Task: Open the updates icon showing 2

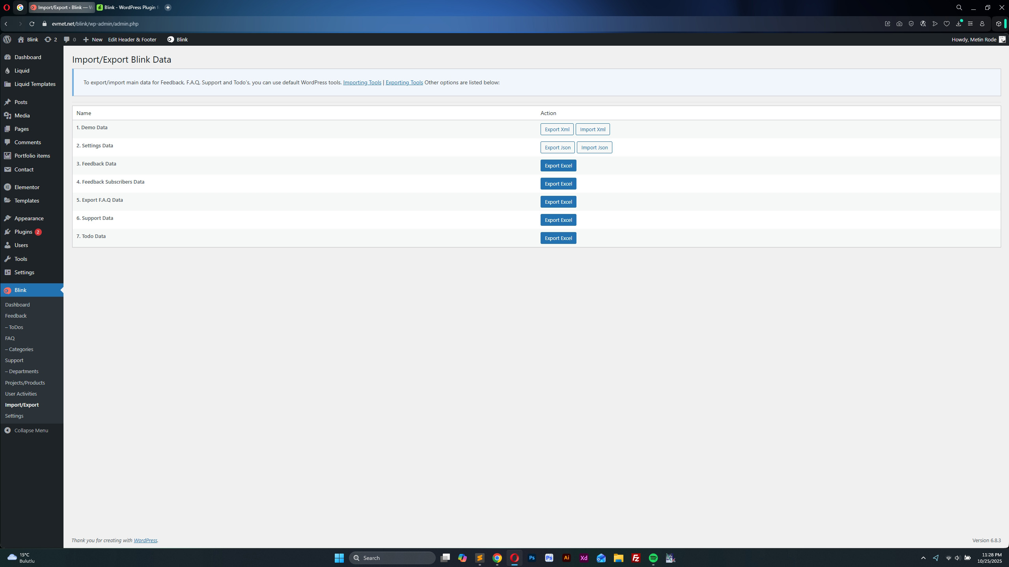Action: 50,39
